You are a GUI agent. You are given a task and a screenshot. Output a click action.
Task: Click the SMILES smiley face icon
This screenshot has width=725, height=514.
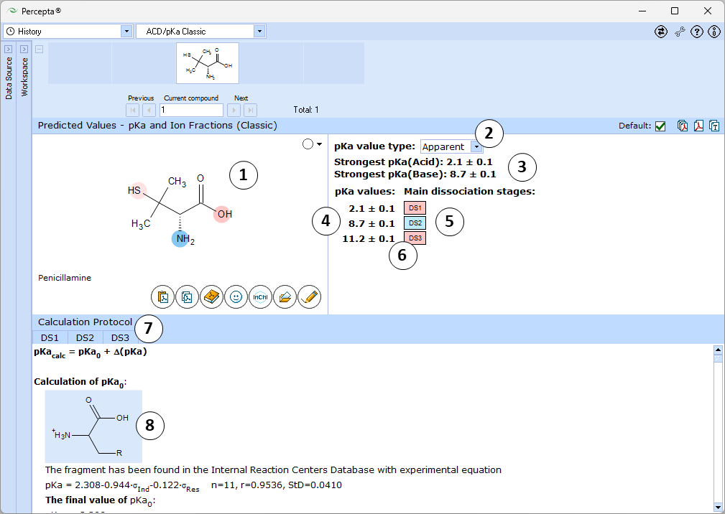coord(236,297)
